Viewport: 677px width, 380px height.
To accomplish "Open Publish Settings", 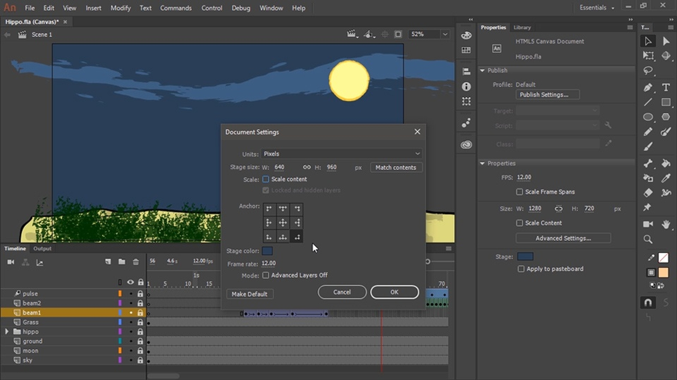I will 548,94.
